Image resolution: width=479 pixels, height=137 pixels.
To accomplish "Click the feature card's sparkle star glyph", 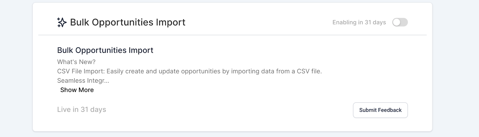I will point(62,22).
